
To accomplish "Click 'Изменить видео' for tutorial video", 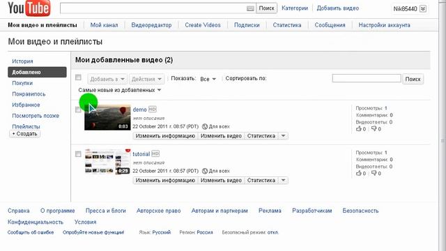I will tap(221, 180).
